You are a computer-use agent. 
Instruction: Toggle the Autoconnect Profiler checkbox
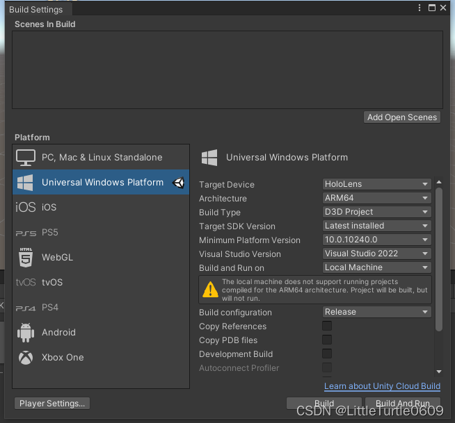click(327, 367)
